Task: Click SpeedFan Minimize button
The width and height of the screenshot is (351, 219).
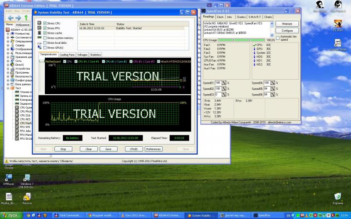Action: click(287, 24)
